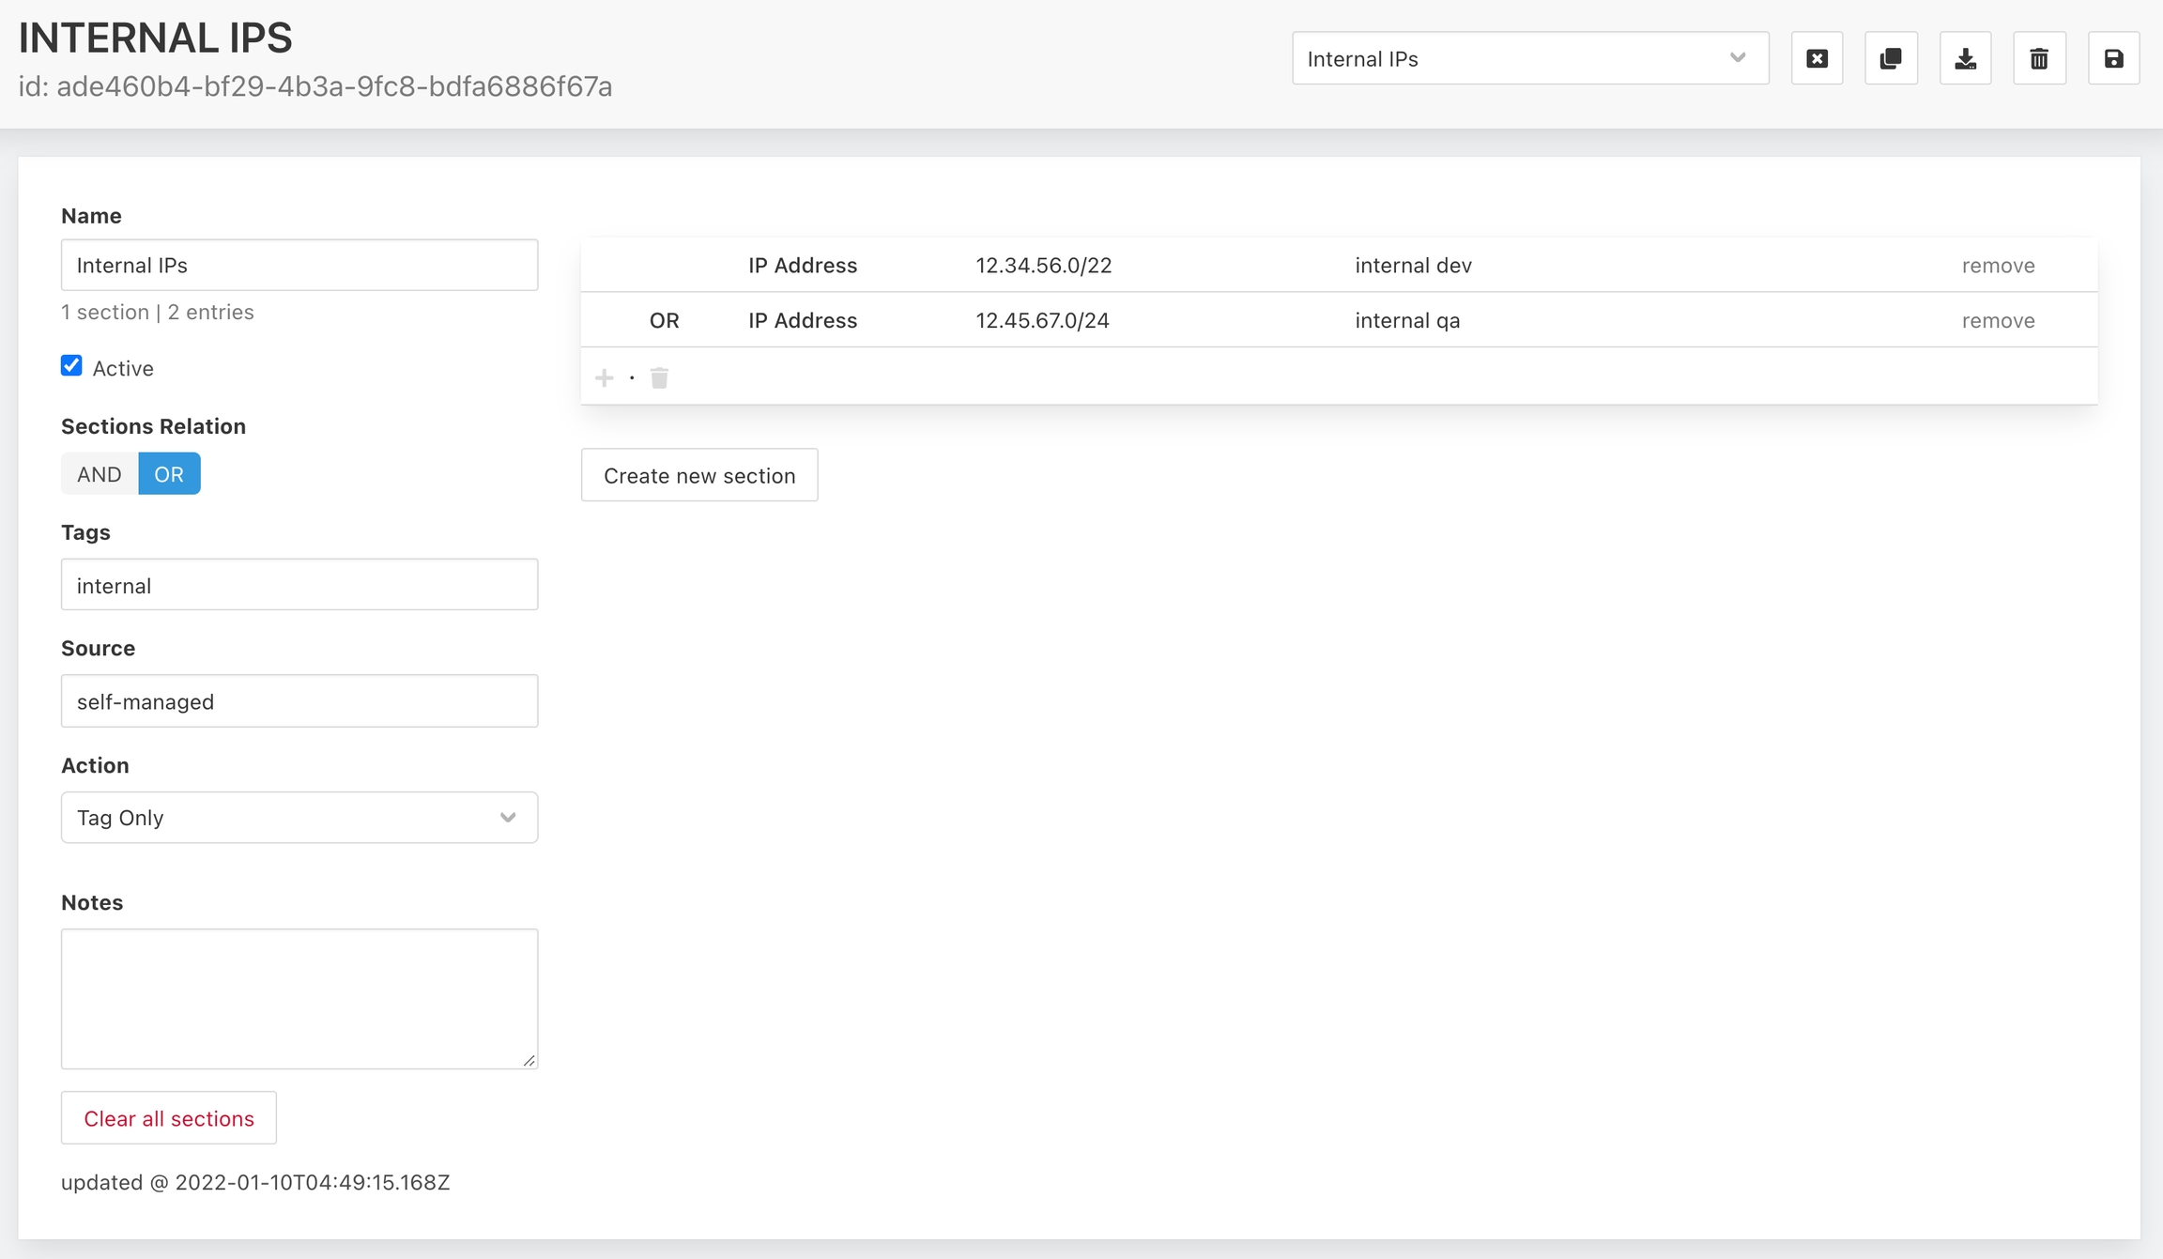Click the duplicate document icon
2163x1259 pixels.
(1891, 59)
